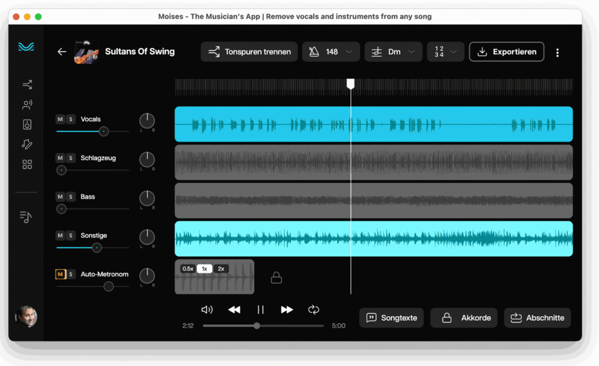Click the Sultans Of Swing album thumbnail
599x366 pixels.
pyautogui.click(x=87, y=52)
